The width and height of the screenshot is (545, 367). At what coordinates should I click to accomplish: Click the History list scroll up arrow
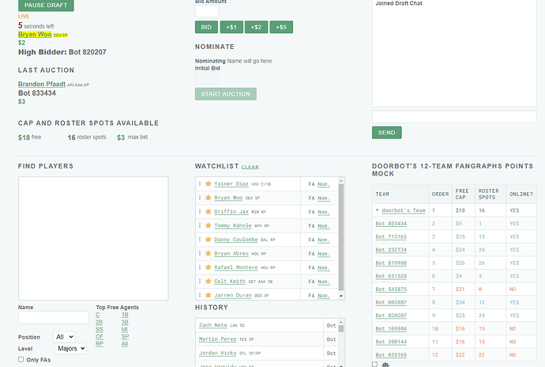(341, 322)
